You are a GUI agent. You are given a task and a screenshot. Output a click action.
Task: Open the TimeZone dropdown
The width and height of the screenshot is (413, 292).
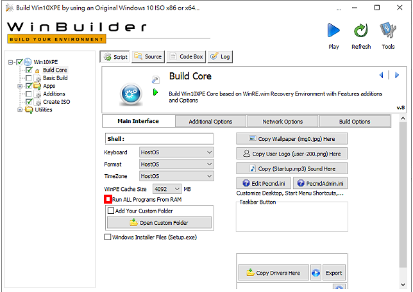(176, 176)
